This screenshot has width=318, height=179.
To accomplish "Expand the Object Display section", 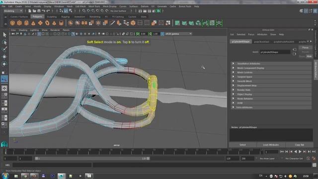I will 271,94.
